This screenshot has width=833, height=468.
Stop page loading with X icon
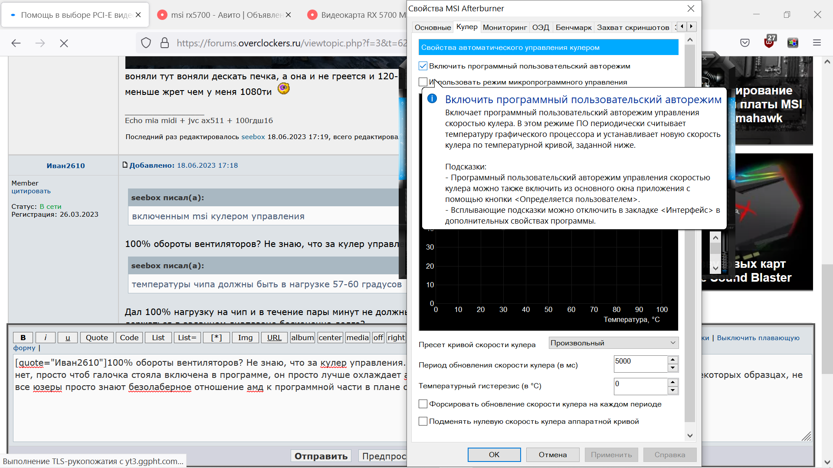[x=64, y=43]
